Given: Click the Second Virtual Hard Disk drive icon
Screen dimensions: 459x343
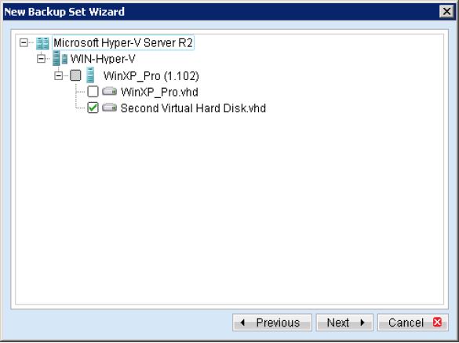Looking at the screenshot, I should (x=110, y=108).
